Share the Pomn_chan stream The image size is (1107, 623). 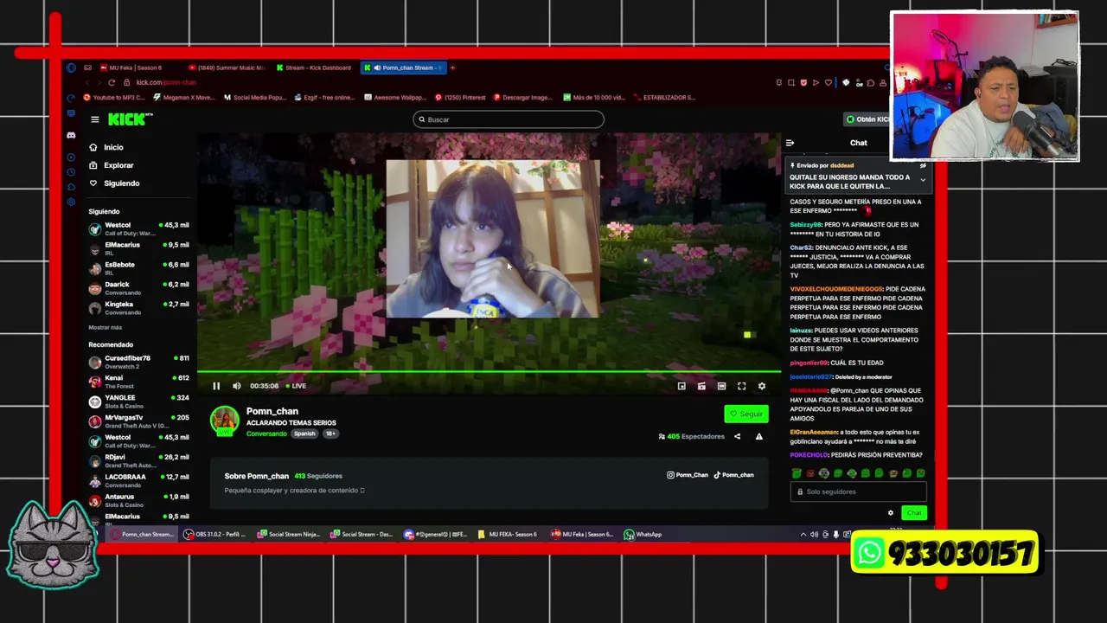(737, 436)
